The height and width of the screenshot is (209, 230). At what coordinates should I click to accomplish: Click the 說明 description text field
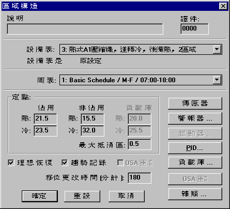85,29
